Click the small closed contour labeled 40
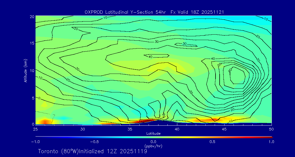Image resolution: width=295 pixels, height=157 pixels. [x=157, y=56]
